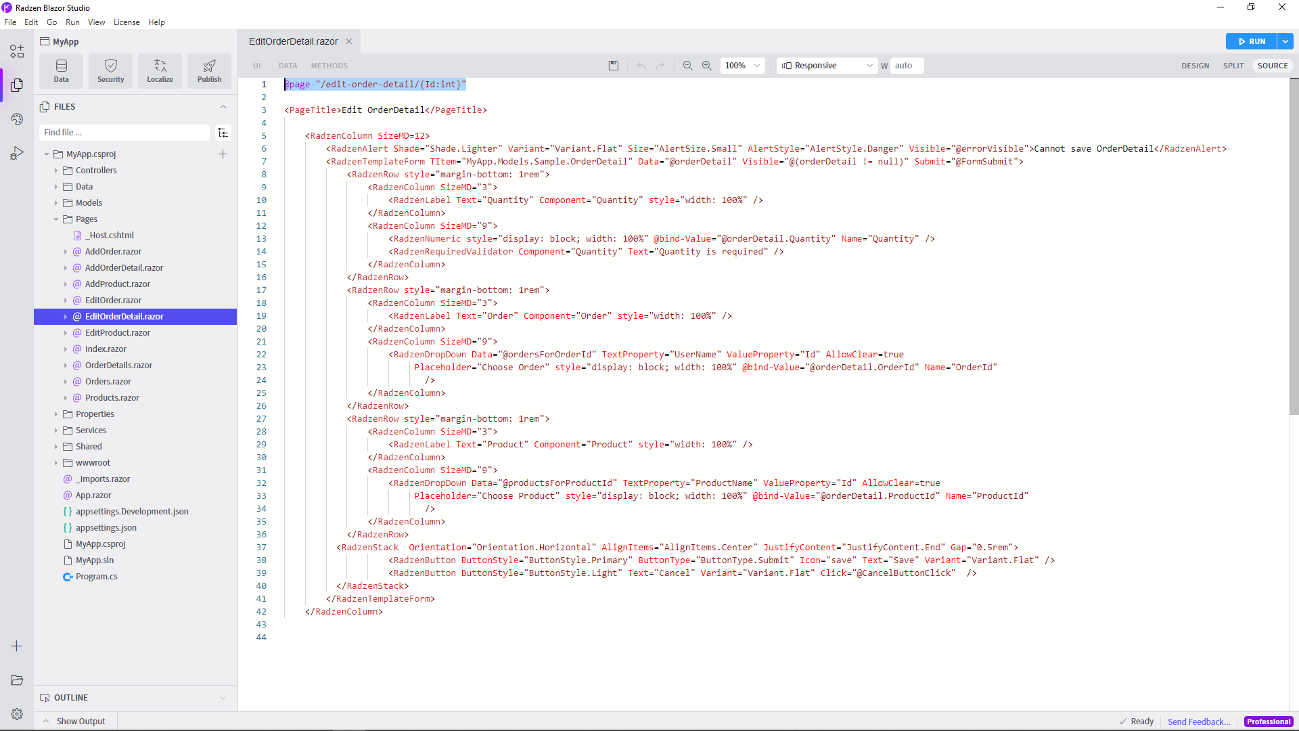Open the RUN options dropdown arrow
1299x731 pixels.
(x=1285, y=41)
